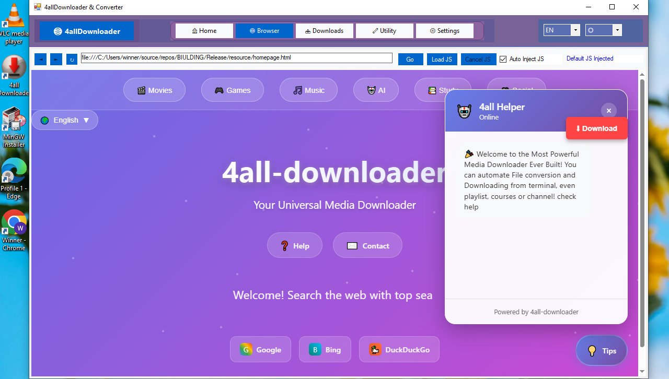Click the 4all Helper title text
Image resolution: width=669 pixels, height=379 pixels.
click(x=502, y=107)
